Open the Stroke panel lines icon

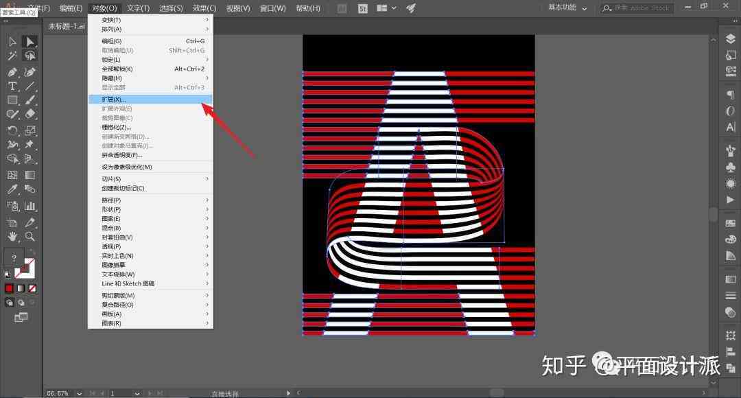730,296
